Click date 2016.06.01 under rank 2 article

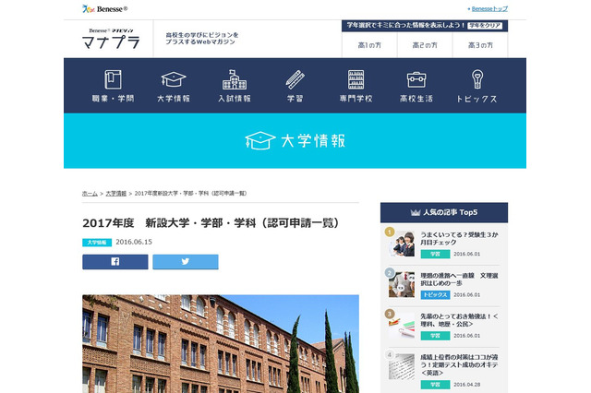click(x=467, y=295)
